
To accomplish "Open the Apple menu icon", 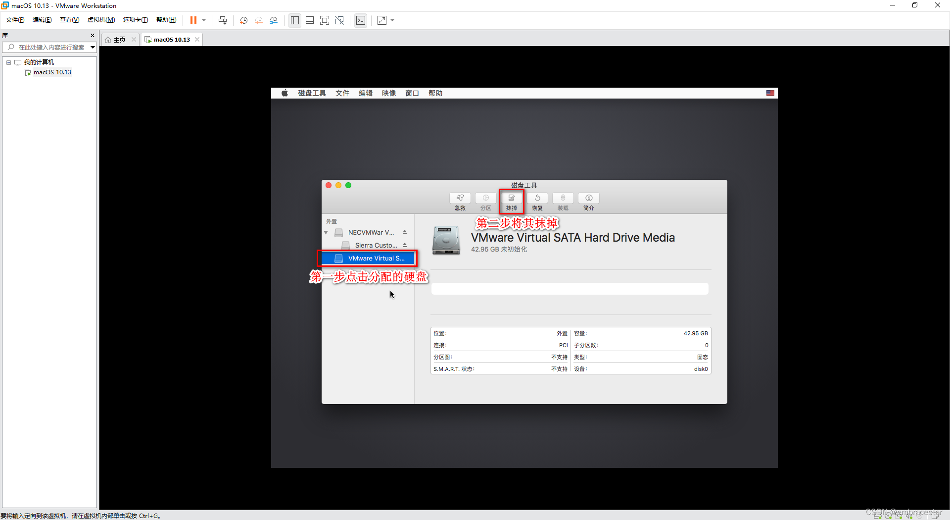I will point(285,93).
